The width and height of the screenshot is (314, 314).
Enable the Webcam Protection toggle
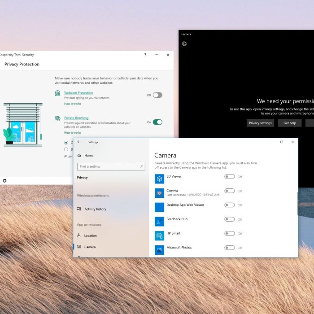coord(157,95)
